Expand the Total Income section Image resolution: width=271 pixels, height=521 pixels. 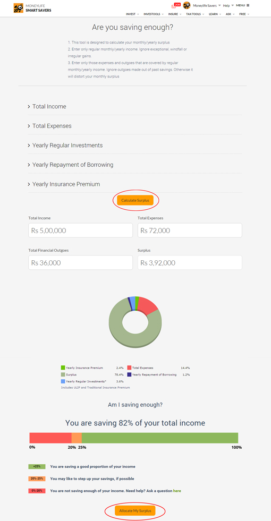point(135,107)
